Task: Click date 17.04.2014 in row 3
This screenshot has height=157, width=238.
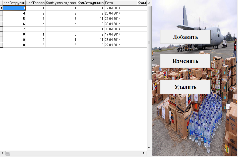Action: point(121,8)
